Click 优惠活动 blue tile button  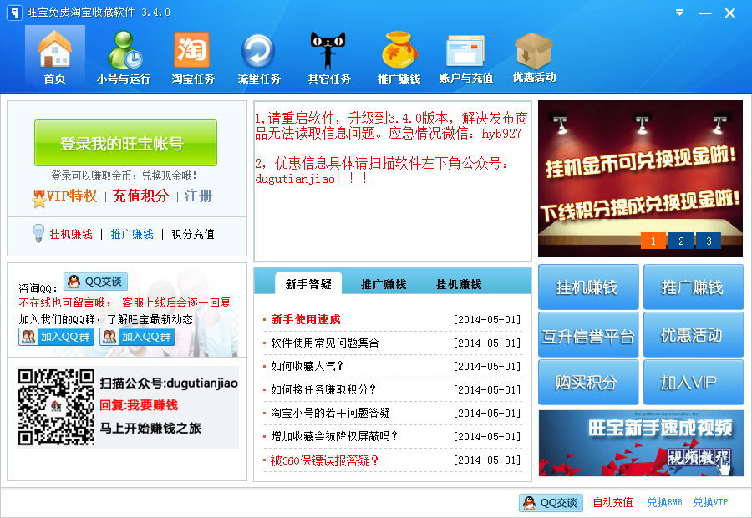pyautogui.click(x=694, y=335)
